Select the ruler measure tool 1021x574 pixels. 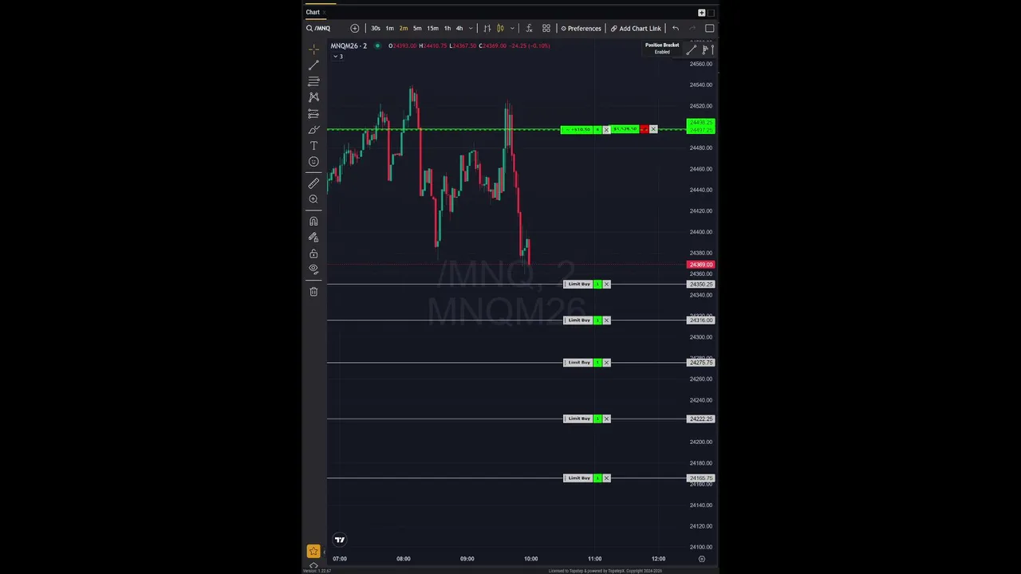pos(313,183)
